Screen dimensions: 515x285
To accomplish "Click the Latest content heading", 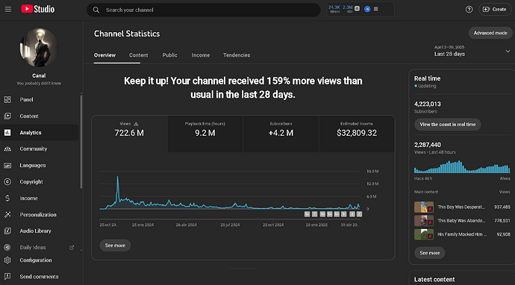I will pyautogui.click(x=434, y=280).
